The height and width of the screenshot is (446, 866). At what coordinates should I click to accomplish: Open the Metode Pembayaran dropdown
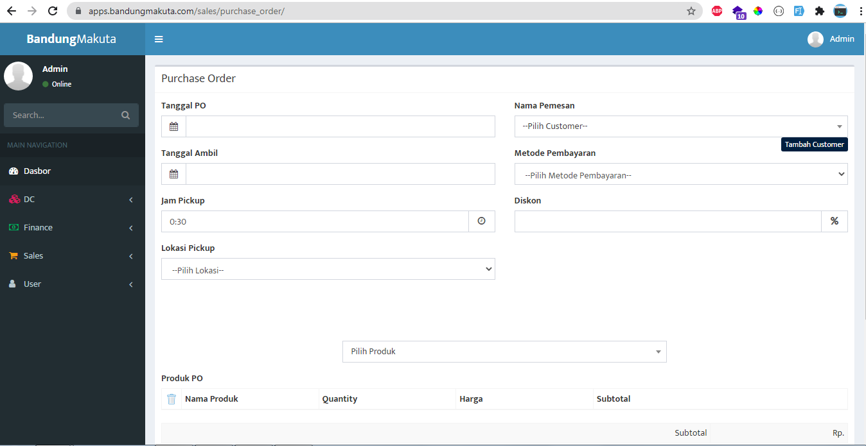click(680, 174)
